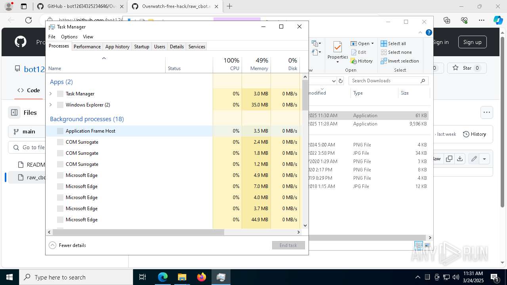Sort processes by Name column
This screenshot has height=285, width=507.
[106, 65]
